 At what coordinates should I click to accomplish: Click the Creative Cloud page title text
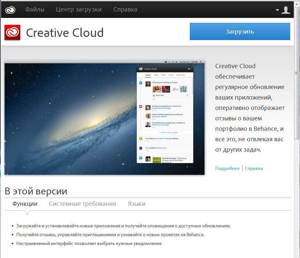(65, 33)
